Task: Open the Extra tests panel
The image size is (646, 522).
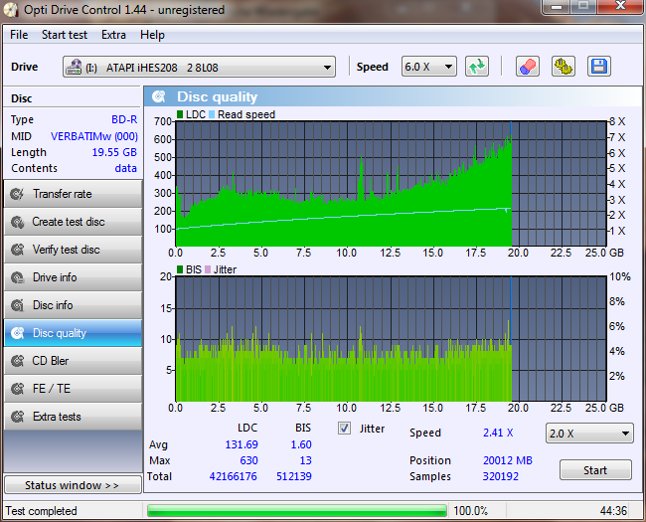Action: [73, 417]
